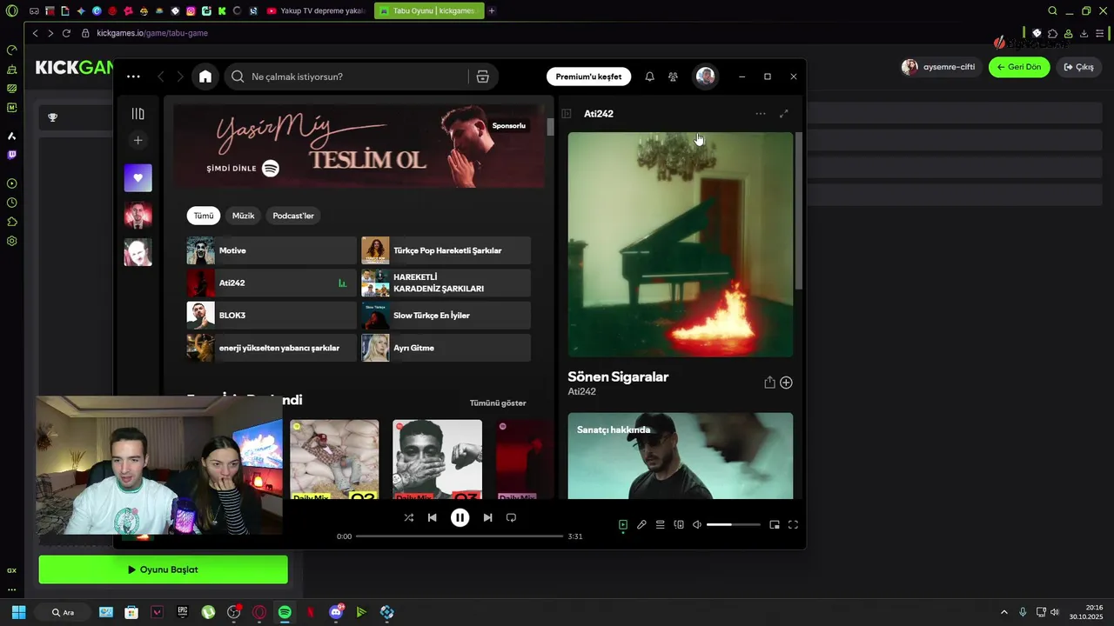Open Now Playing panel three-dot options

pos(761,114)
